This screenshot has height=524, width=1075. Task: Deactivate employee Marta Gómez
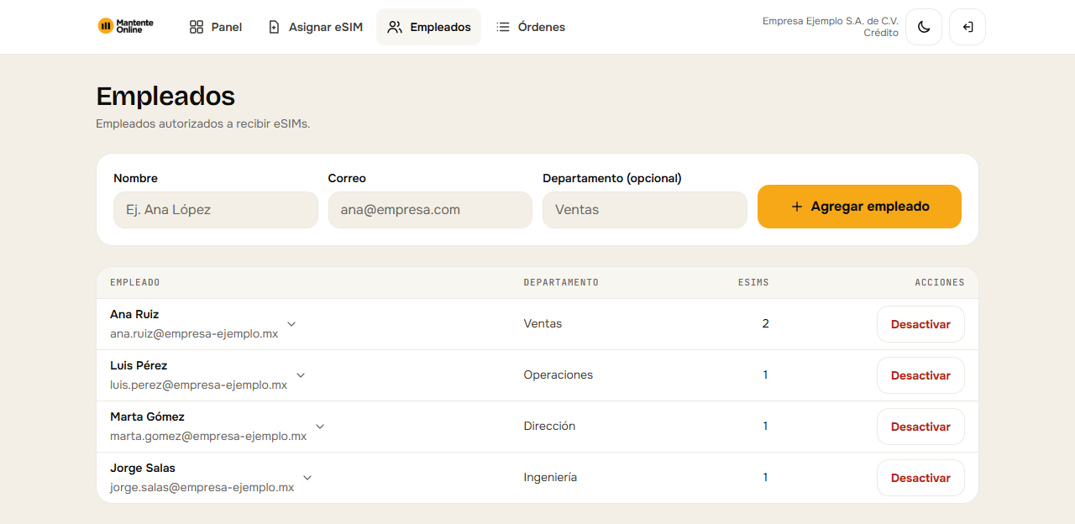920,427
